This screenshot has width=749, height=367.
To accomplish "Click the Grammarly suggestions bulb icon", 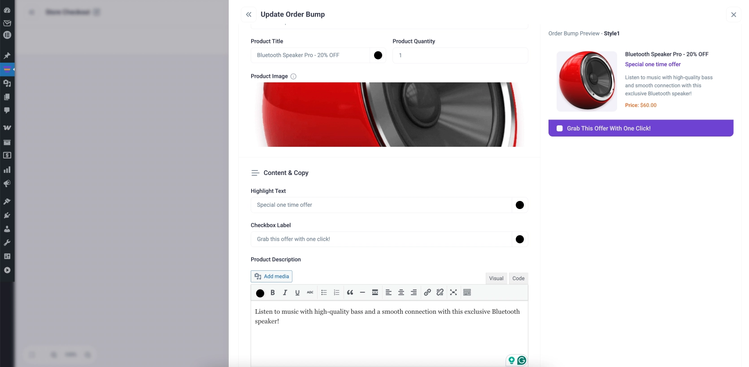I will [511, 360].
